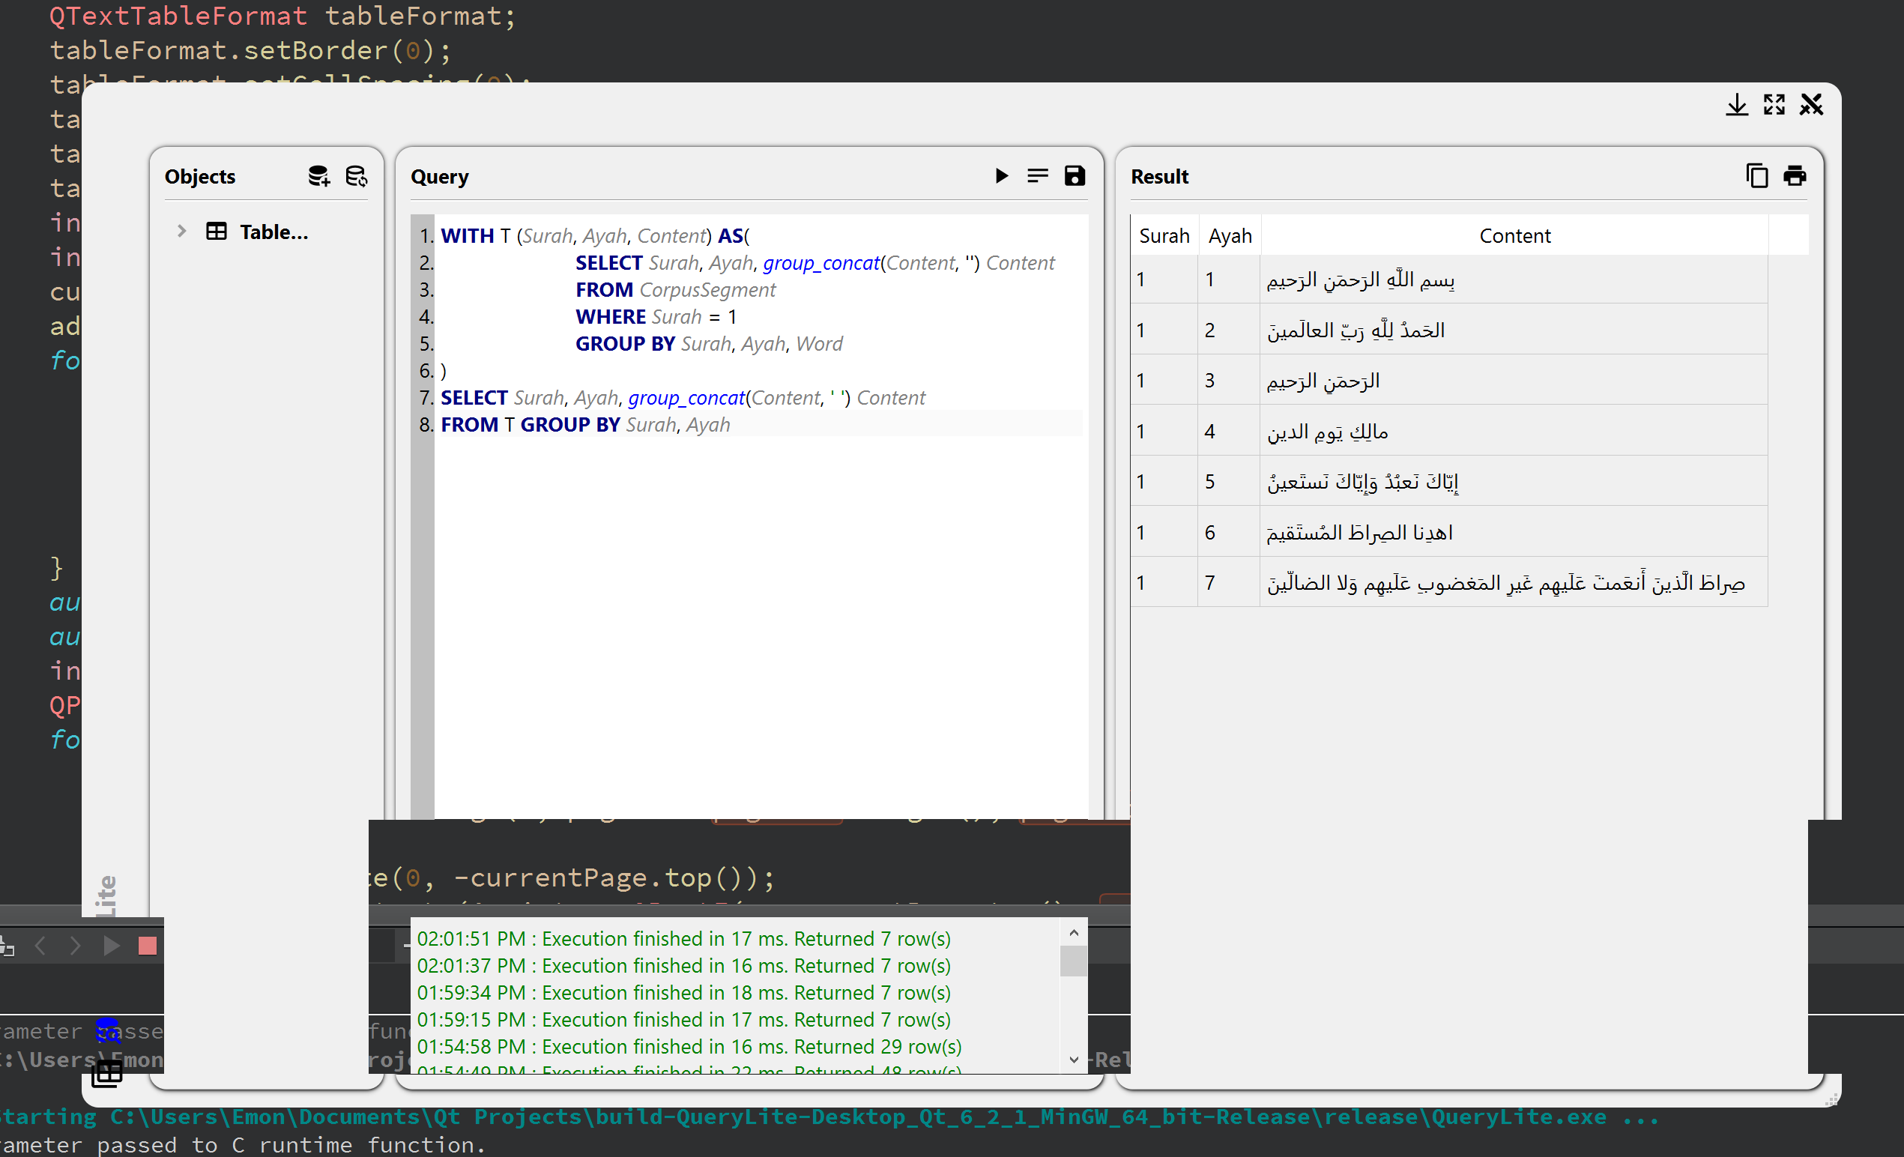Select the Table... item in Objects tree
Image resolution: width=1904 pixels, height=1157 pixels.
click(273, 232)
